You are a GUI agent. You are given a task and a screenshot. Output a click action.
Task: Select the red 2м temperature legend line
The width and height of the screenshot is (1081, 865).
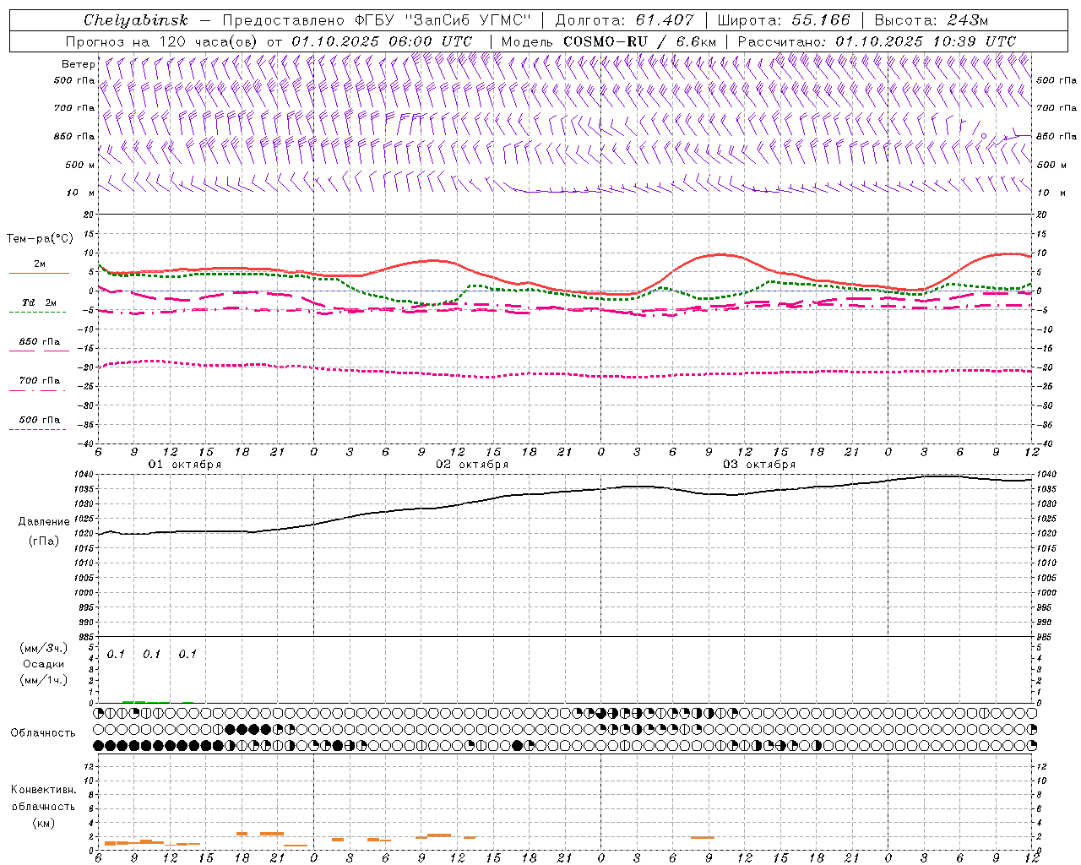pos(39,272)
